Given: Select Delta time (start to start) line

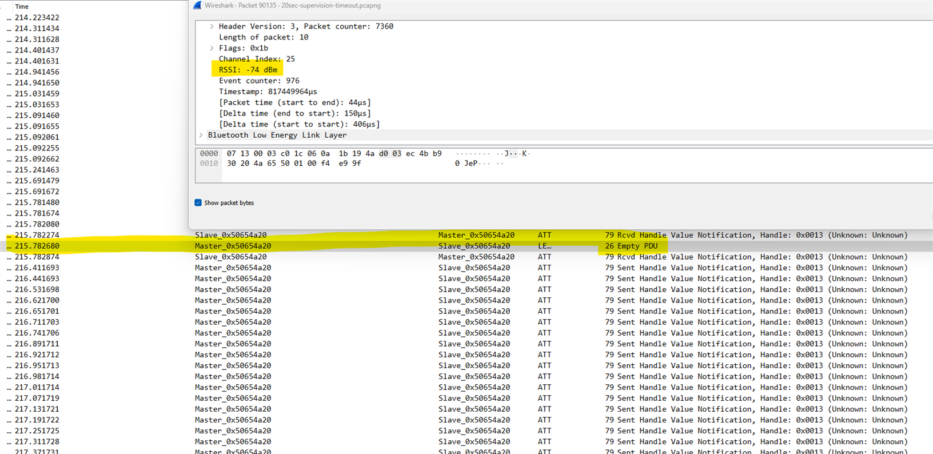Looking at the screenshot, I should (299, 124).
